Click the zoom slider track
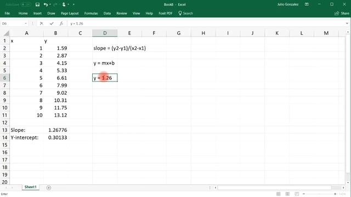351x197 pixels. tap(319, 194)
